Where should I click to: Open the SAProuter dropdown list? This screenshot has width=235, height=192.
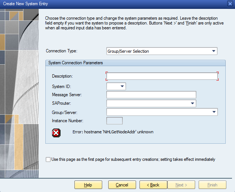(193, 103)
